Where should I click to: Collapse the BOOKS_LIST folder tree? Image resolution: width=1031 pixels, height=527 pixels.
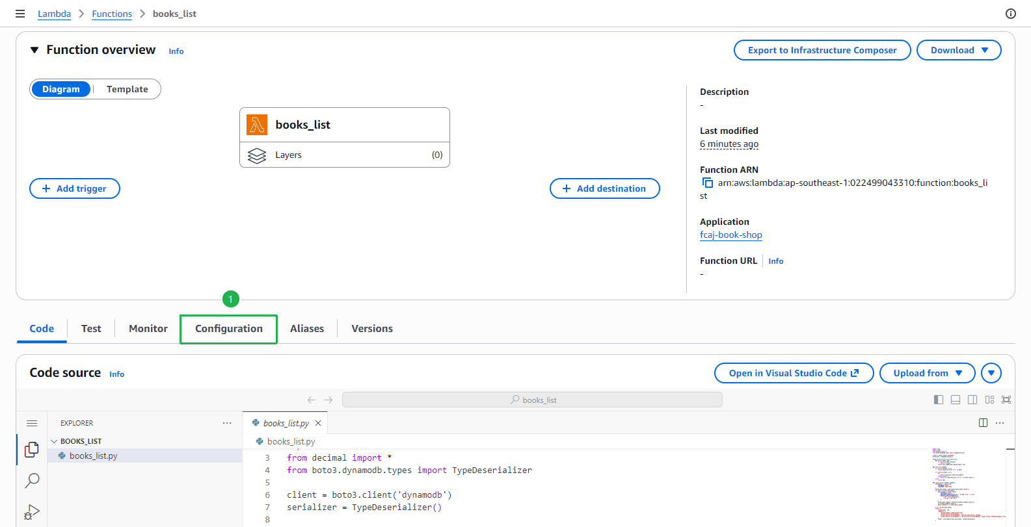point(54,441)
